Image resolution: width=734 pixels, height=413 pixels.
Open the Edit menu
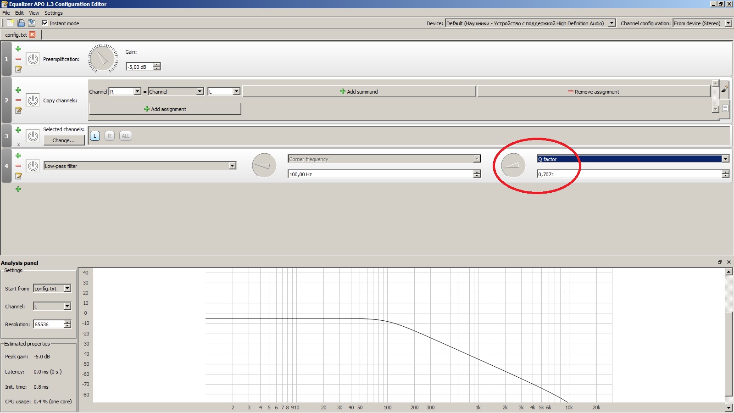pos(19,13)
